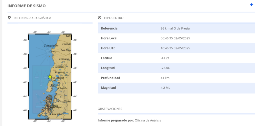259x126 pixels.
Task: Click the location pin icon beside Referencia Geográfica
Action: coord(9,18)
